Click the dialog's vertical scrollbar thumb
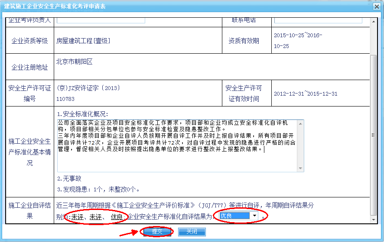Viewport: 384px width, 242px height. pyautogui.click(x=374, y=134)
